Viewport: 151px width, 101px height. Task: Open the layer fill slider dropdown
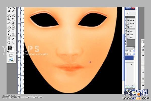[134, 54]
